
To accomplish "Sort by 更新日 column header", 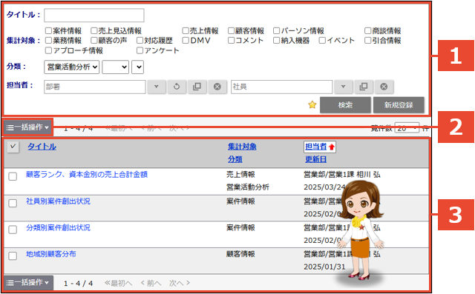I will [x=316, y=159].
